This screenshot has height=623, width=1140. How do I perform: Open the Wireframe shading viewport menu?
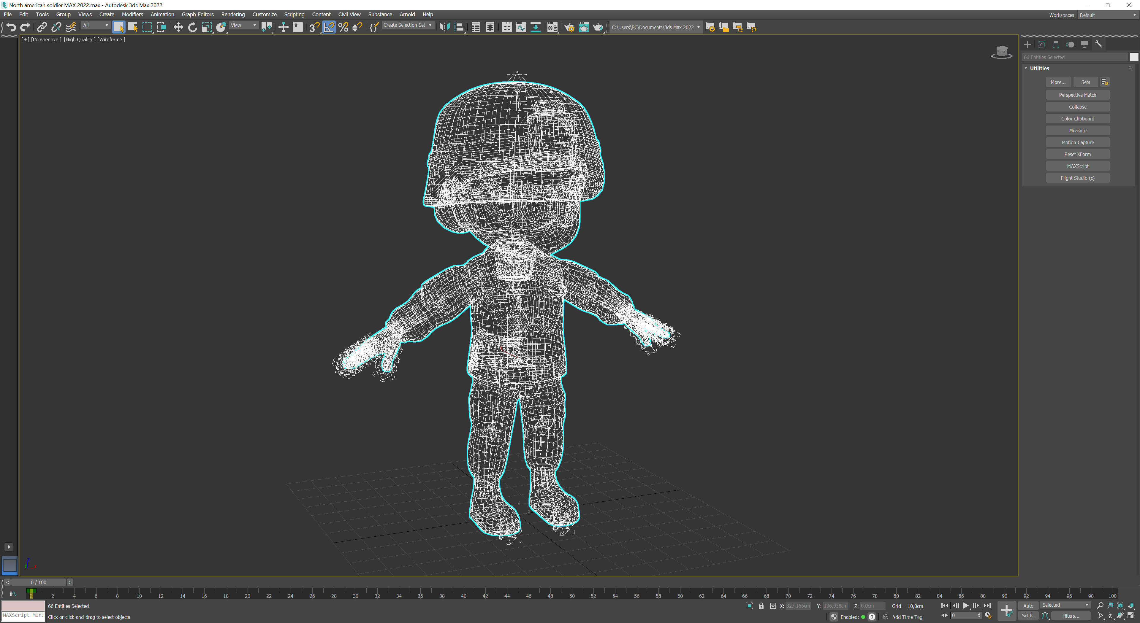pos(111,39)
